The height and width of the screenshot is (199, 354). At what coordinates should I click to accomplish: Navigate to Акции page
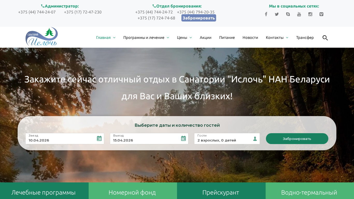pyautogui.click(x=206, y=38)
